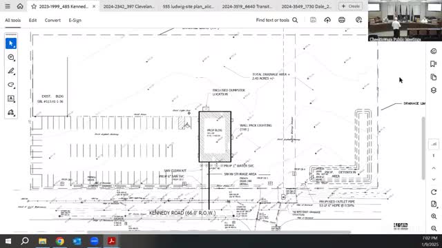Click the horizontal scrollbar at bottom
The image size is (442, 248).
click(x=219, y=232)
